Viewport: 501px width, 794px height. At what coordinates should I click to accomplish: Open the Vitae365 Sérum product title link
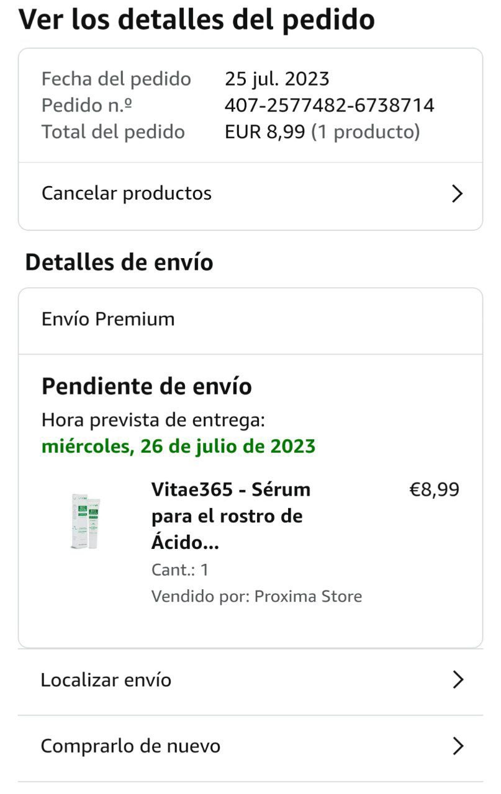230,516
